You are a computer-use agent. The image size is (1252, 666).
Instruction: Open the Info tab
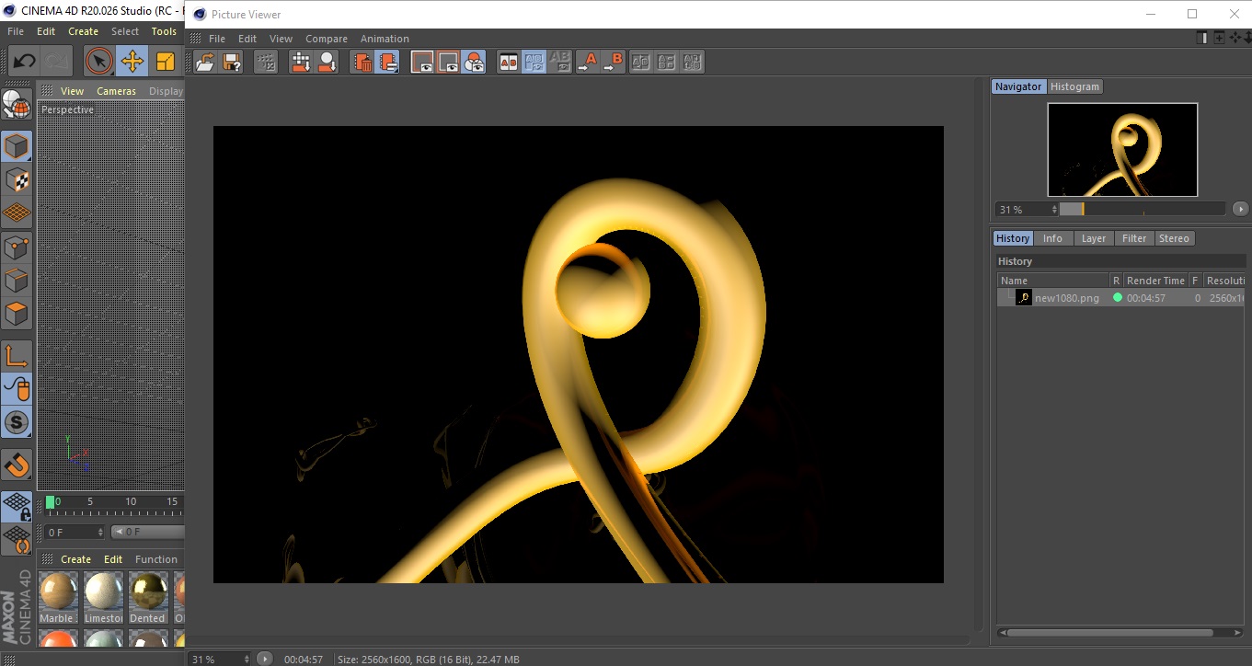coord(1052,238)
